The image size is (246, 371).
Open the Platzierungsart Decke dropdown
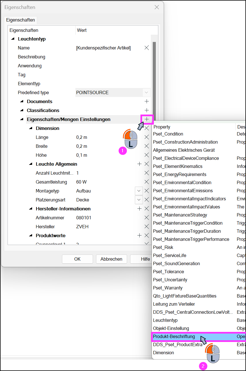tap(139, 200)
